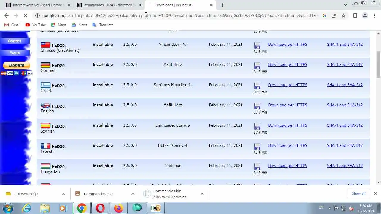Click the floppy disk icon in French row
381x214 pixels.
(257, 146)
